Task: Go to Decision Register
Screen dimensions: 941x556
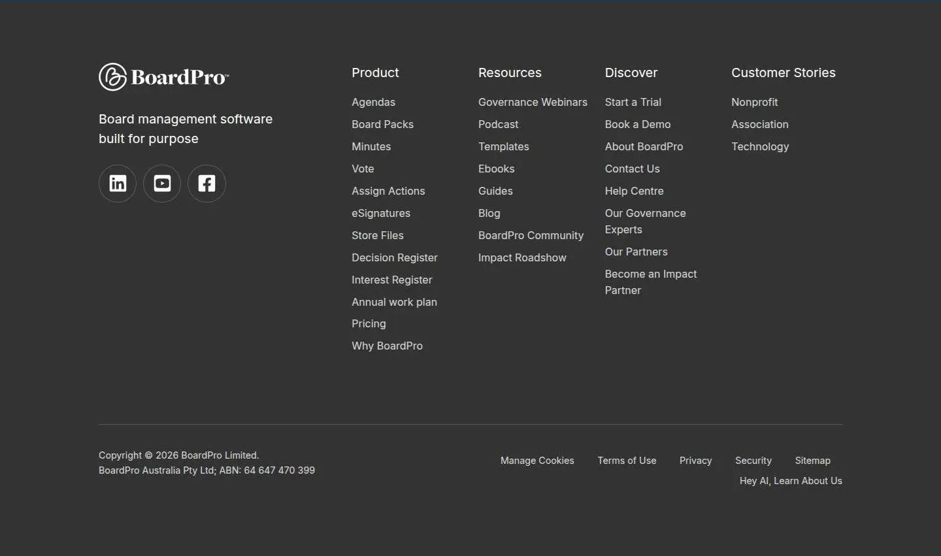Action: coord(395,257)
